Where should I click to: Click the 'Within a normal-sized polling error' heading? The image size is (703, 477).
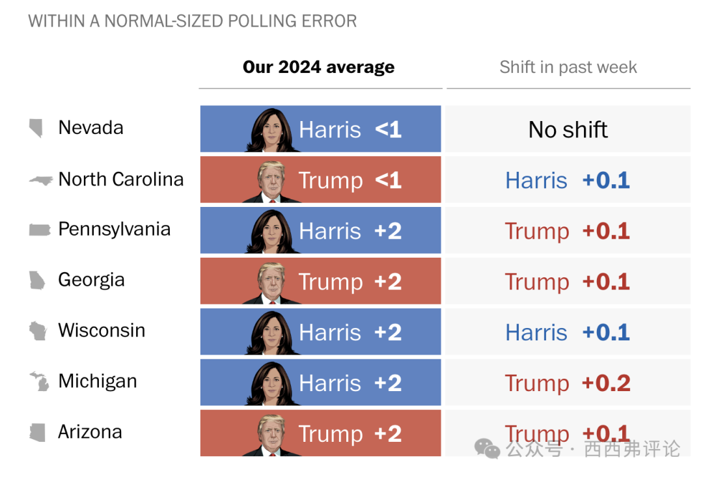tap(193, 21)
